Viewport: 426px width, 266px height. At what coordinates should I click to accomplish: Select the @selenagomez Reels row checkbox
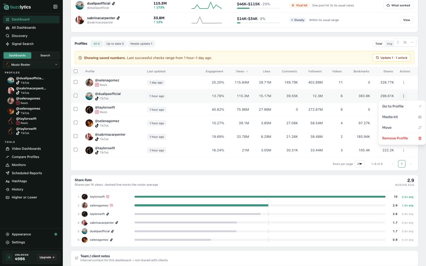coord(76,82)
